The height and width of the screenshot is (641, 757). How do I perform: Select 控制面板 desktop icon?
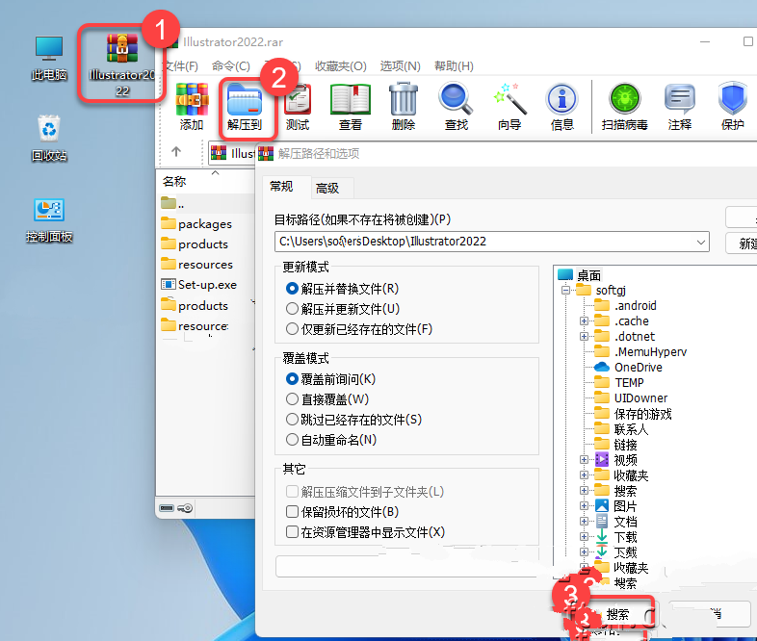pos(49,220)
